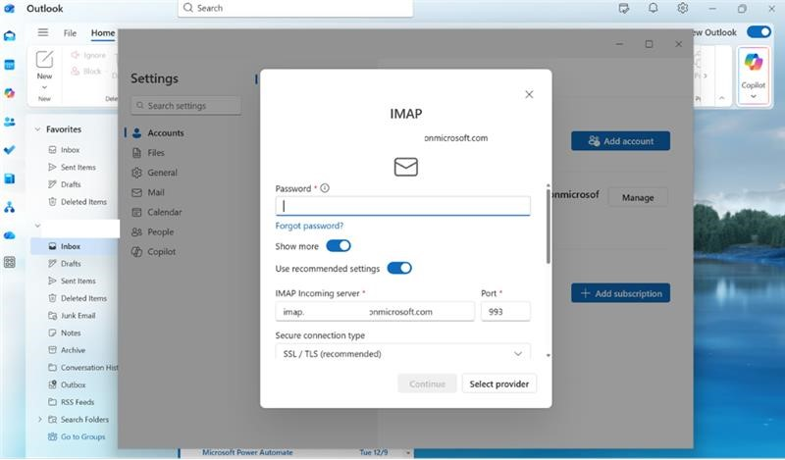Open the Mail app in the left rail
Viewport: 785px width, 460px height.
point(10,36)
